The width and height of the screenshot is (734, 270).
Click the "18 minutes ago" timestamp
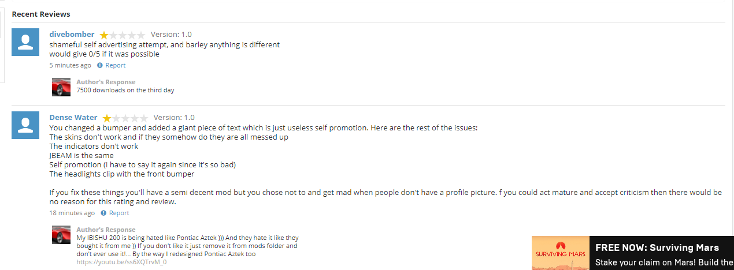pos(72,213)
